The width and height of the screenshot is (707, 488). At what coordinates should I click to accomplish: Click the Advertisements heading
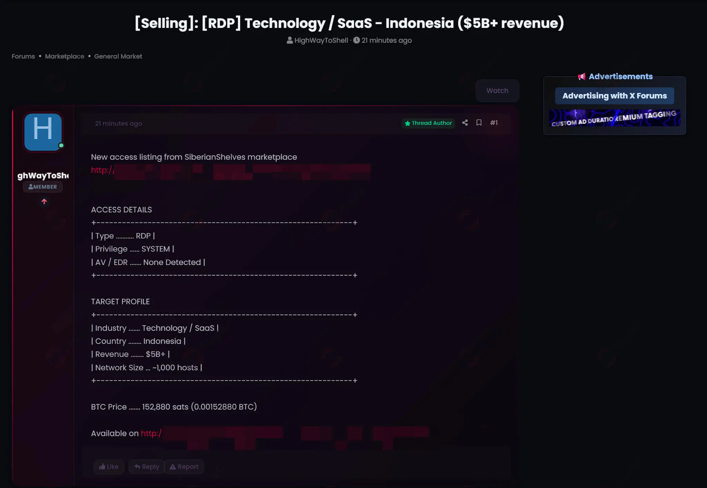coord(620,76)
